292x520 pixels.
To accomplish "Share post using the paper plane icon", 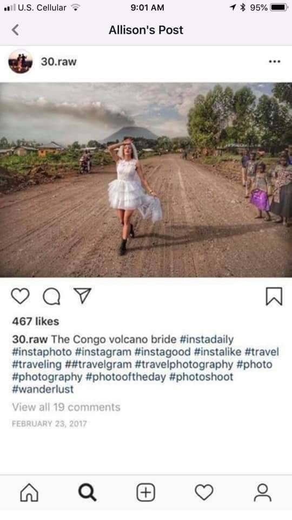I will coord(82,295).
